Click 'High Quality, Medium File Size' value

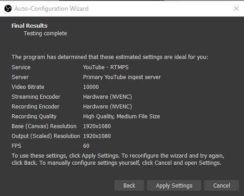click(122, 117)
